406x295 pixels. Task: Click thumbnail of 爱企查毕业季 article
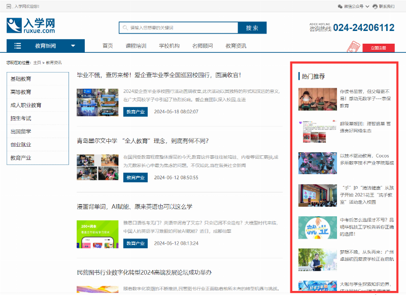click(97, 102)
